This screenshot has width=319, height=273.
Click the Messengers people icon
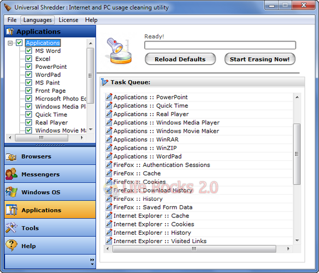pyautogui.click(x=11, y=174)
